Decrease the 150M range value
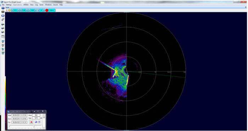The width and height of the screenshot is (248, 131). tap(29, 10)
